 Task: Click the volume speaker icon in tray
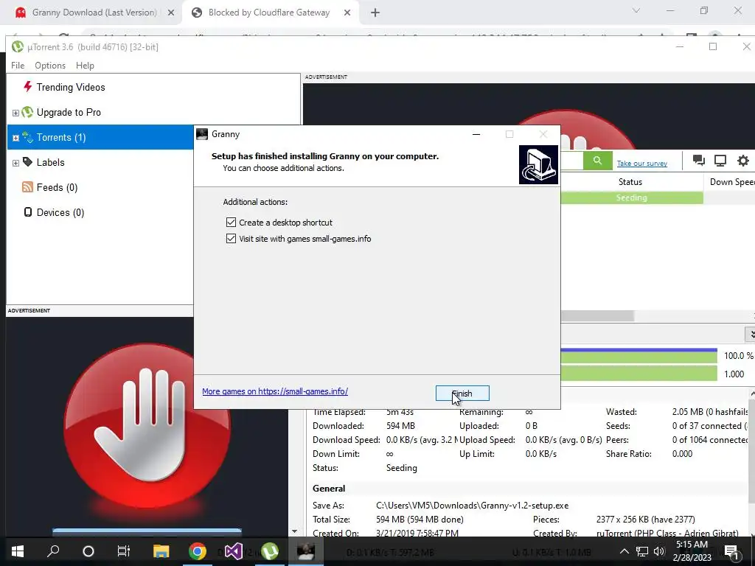(659, 551)
